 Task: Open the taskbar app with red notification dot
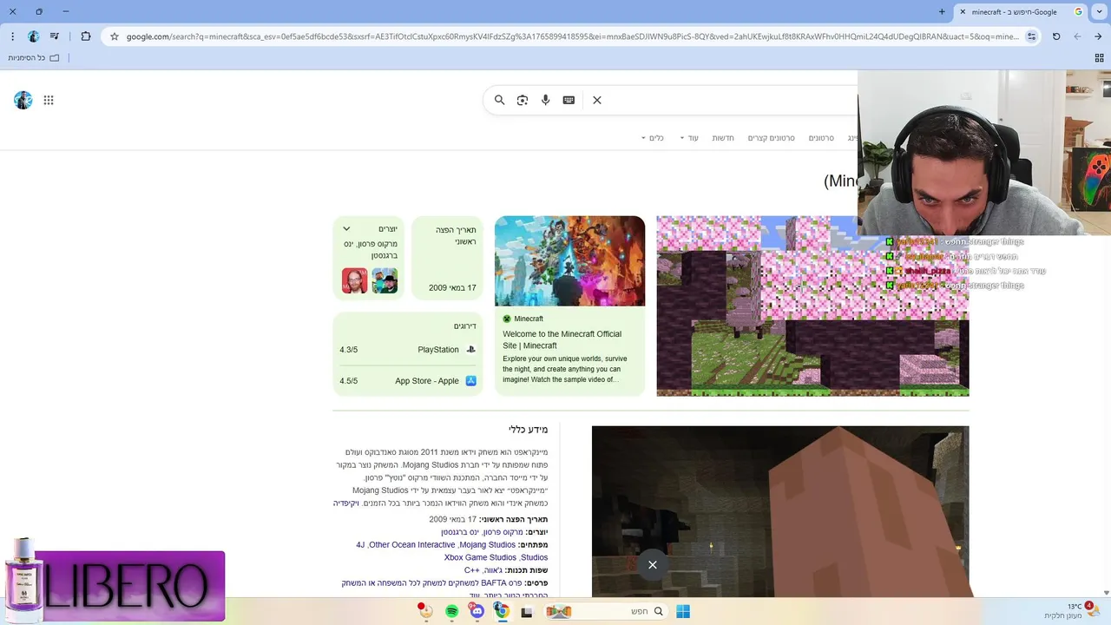click(x=425, y=611)
